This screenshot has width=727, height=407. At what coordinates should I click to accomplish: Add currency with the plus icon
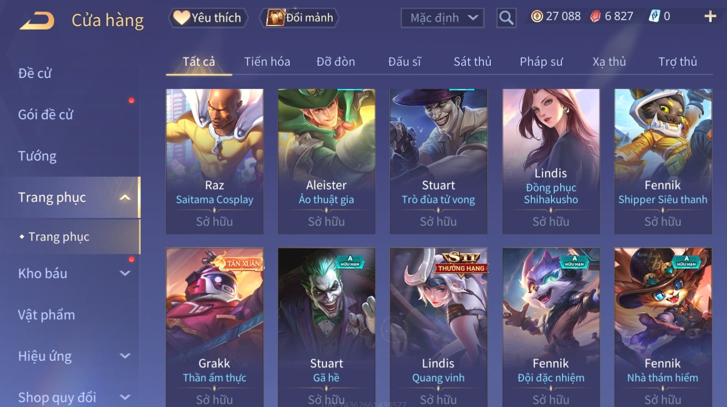(x=710, y=16)
